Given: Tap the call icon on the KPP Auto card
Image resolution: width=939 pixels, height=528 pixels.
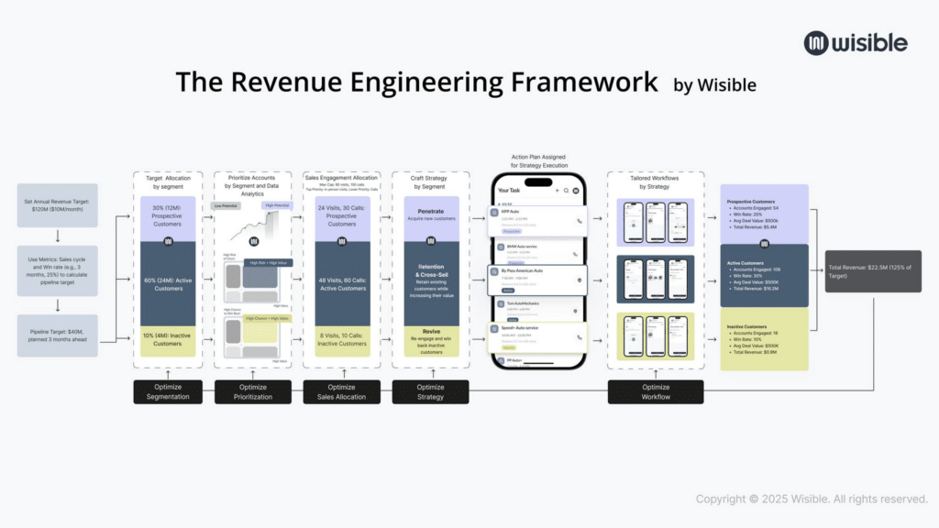Looking at the screenshot, I should tap(580, 221).
